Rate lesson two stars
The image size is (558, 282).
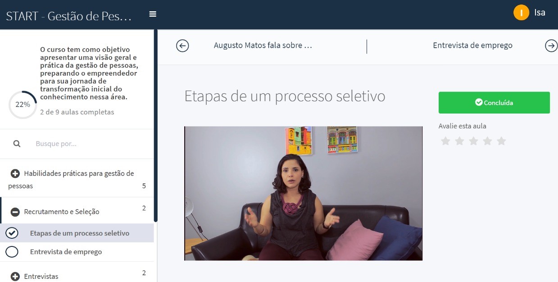459,141
